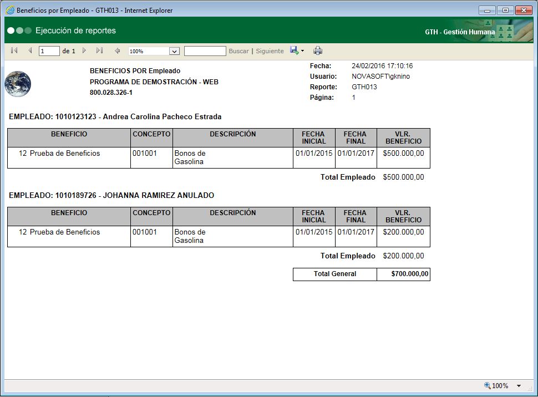This screenshot has width=538, height=397.
Task: Click the Earth globe logo image
Action: tap(18, 84)
